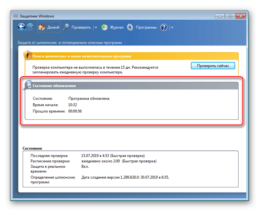Select the Проверить toolbar label
Viewport: 259px width, 211px height.
pos(81,27)
